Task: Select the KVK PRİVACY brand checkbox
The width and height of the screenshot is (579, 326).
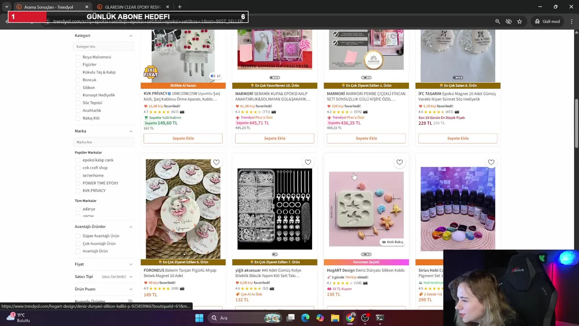Action: (x=78, y=191)
